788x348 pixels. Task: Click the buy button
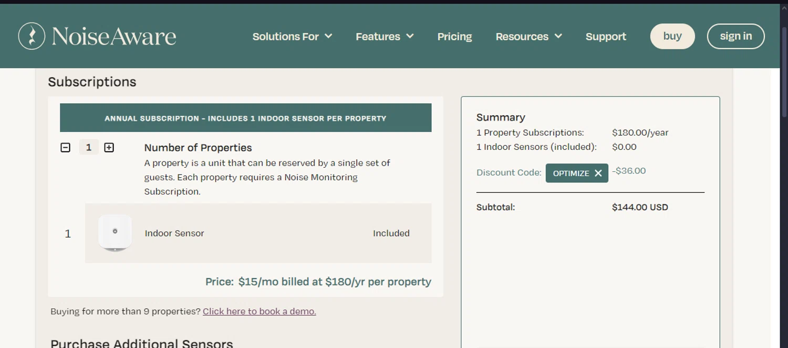click(672, 36)
